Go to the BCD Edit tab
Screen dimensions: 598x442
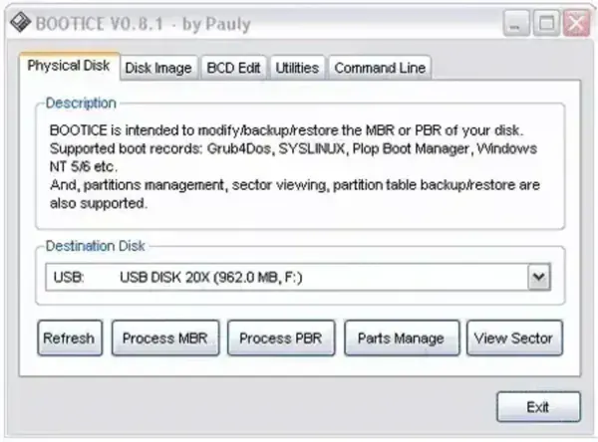[233, 68]
